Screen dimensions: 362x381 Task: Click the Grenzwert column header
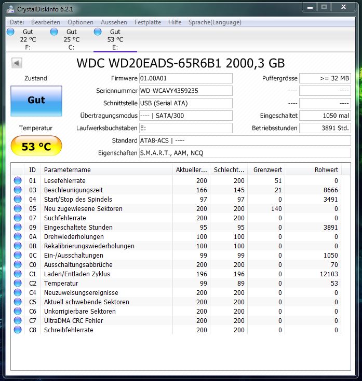(266, 170)
